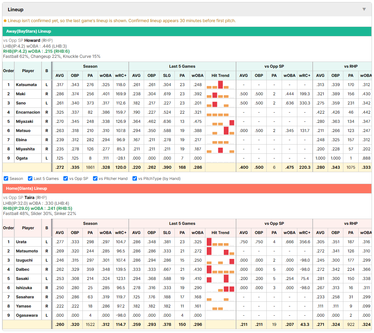Image resolution: width=374 pixels, height=333 pixels.
Task: Sort BayStars table by Season wRC+
Action: (x=121, y=76)
